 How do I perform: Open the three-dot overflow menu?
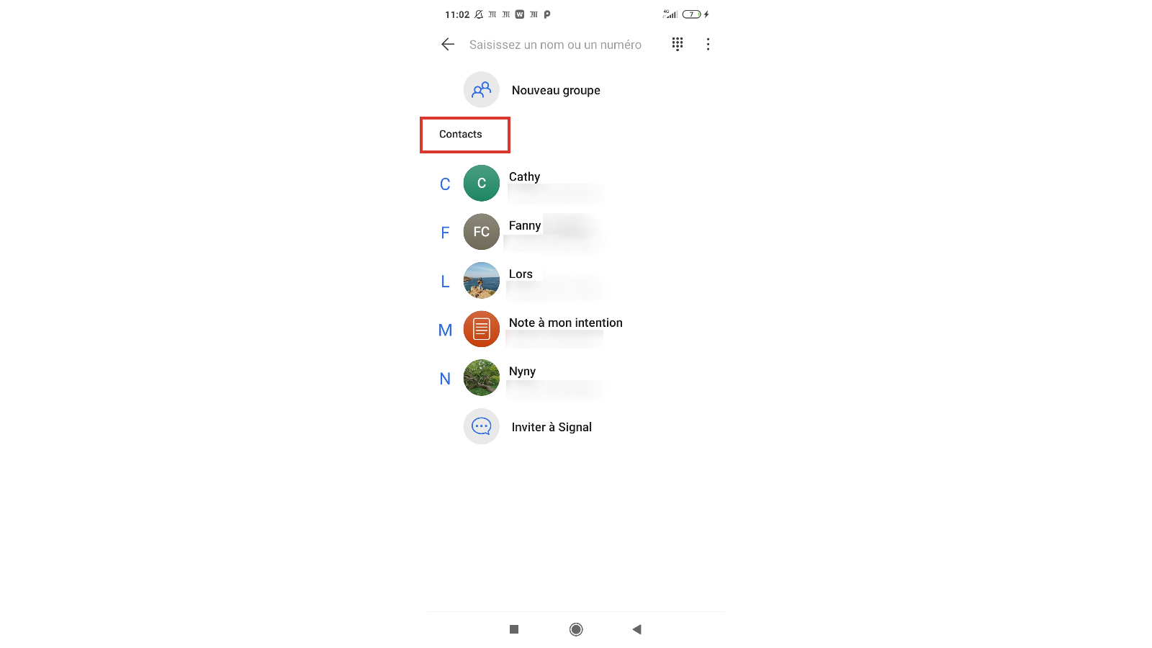[708, 45]
